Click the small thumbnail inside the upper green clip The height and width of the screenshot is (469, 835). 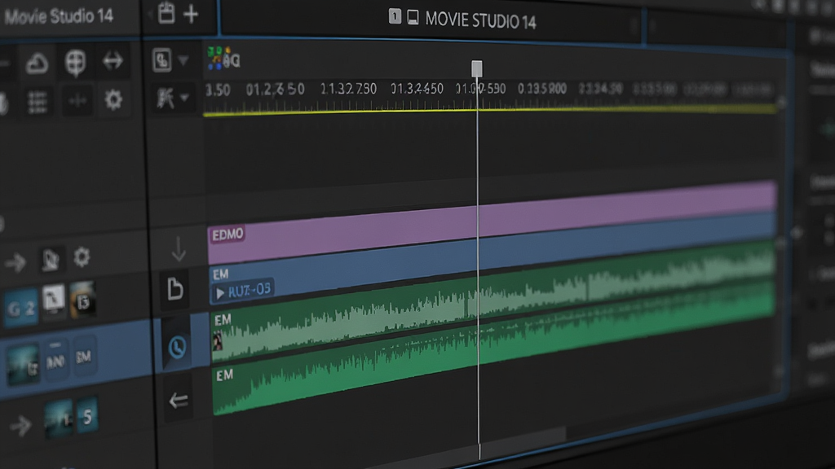click(217, 341)
